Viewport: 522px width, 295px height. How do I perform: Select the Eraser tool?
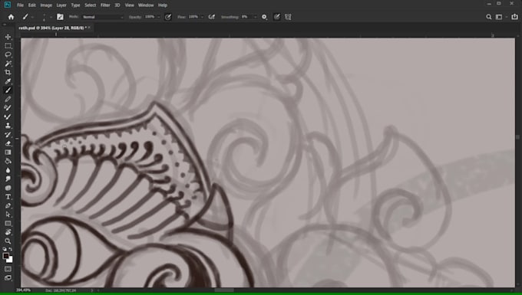click(x=8, y=143)
